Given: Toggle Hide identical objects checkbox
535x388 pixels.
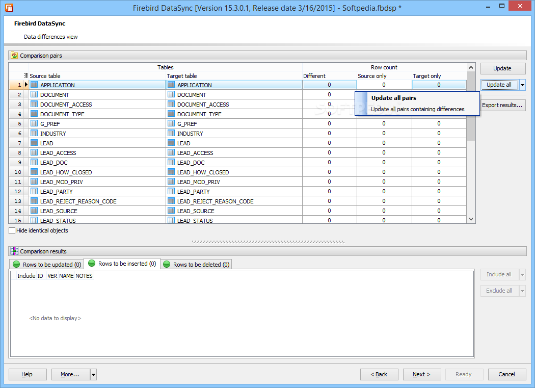Looking at the screenshot, I should (12, 230).
